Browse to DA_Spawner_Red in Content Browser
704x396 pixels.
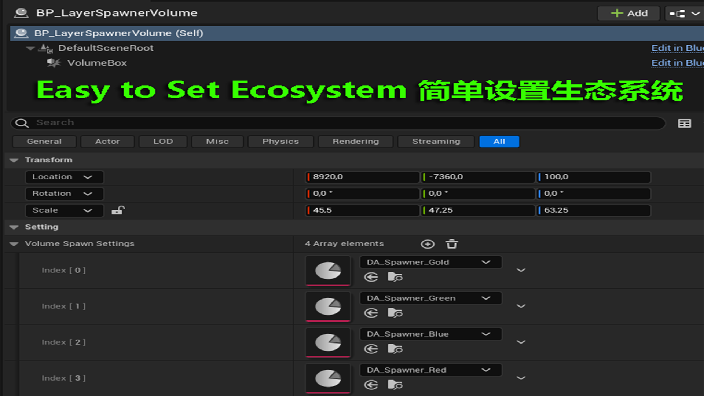[395, 385]
